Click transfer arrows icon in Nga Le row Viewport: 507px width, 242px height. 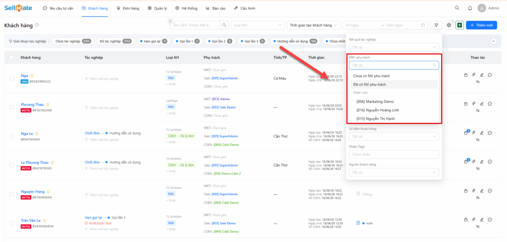[x=478, y=139]
